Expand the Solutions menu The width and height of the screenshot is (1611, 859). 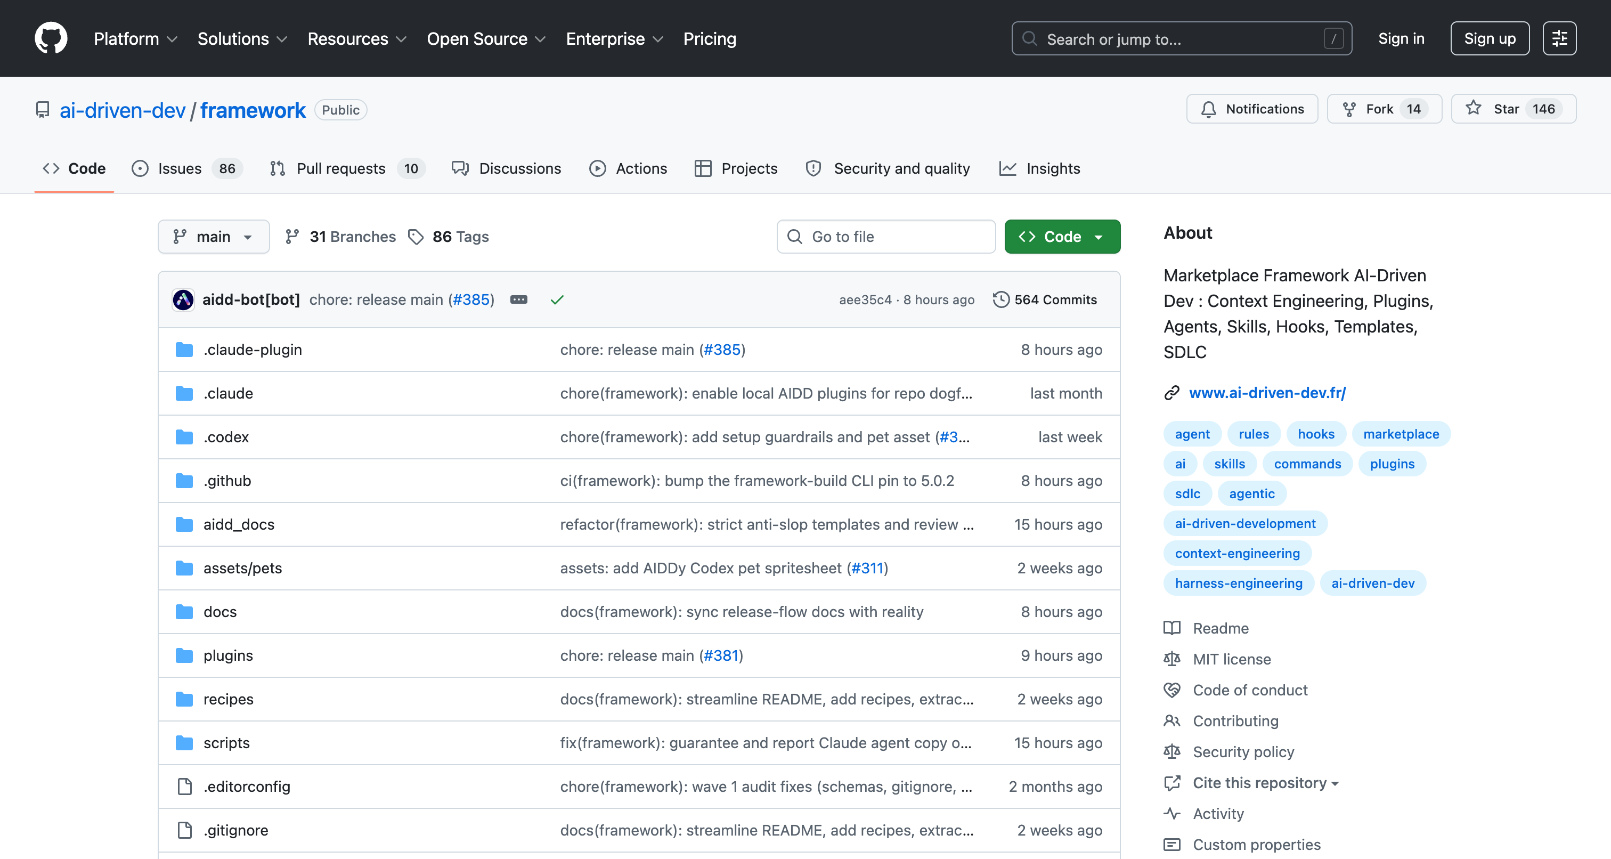coord(242,39)
